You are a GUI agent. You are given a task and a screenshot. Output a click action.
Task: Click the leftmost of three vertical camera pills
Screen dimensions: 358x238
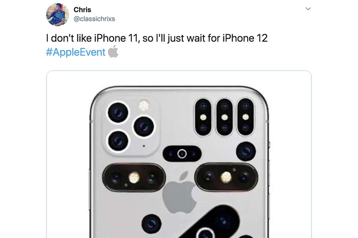coord(203,117)
